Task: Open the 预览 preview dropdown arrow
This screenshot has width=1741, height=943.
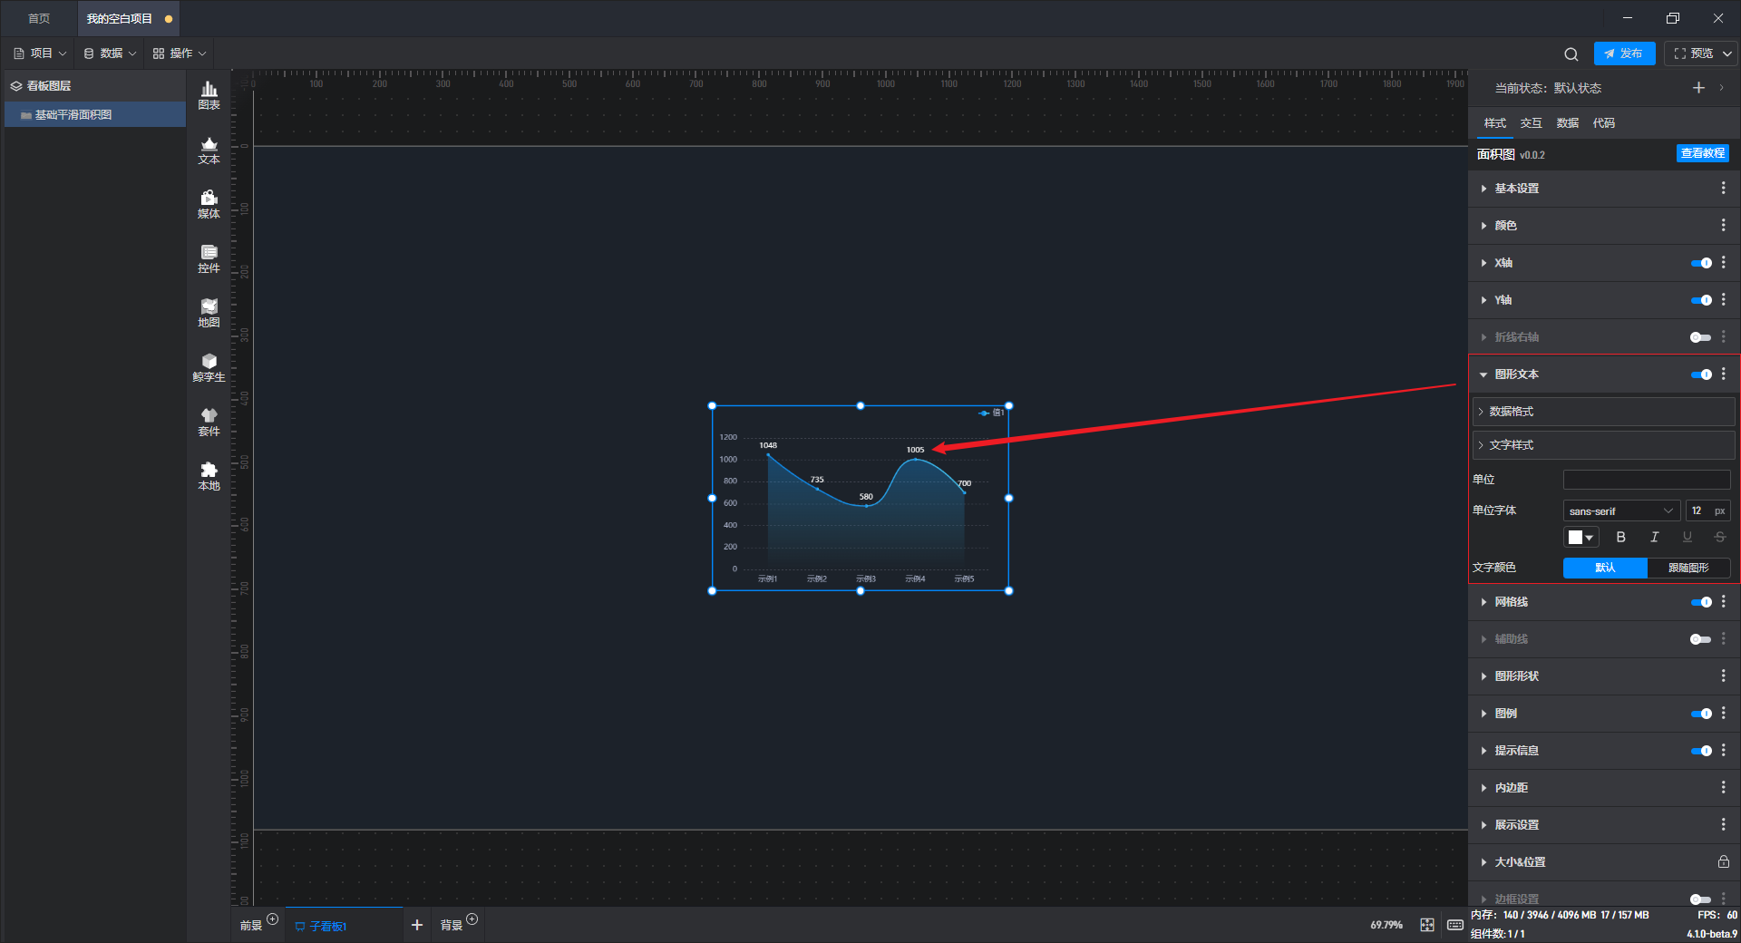Action: (1727, 53)
